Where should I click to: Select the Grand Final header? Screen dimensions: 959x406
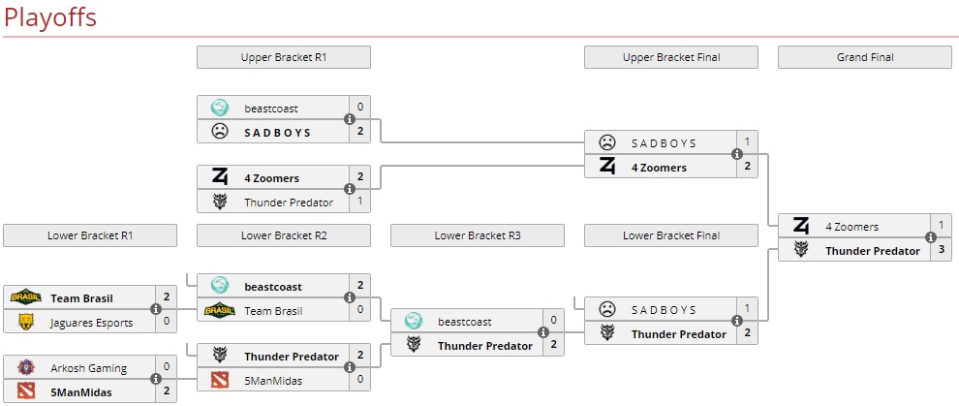(x=864, y=57)
